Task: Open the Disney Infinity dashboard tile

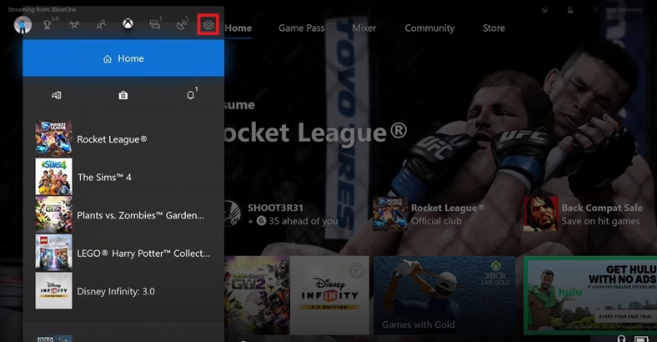Action: (329, 295)
